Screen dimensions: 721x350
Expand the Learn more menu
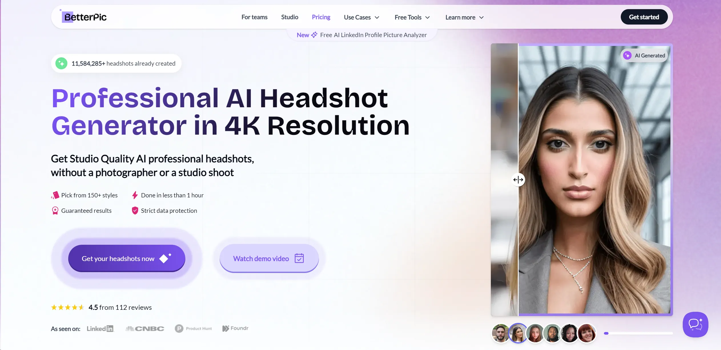pos(464,17)
